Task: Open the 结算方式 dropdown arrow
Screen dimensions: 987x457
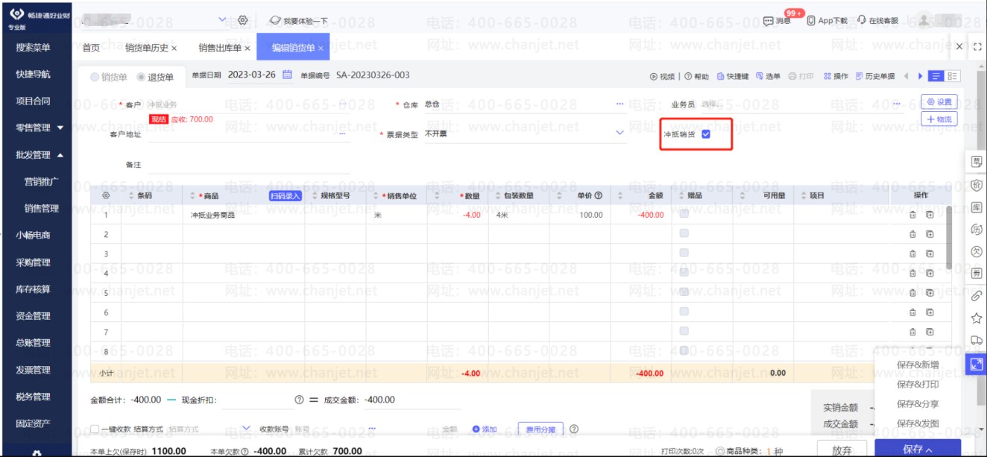Action: pos(247,429)
